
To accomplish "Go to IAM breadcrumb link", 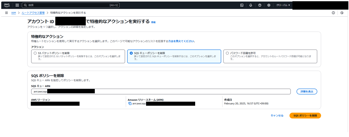I will click(x=14, y=13).
